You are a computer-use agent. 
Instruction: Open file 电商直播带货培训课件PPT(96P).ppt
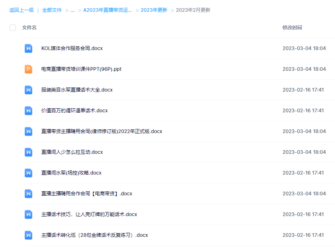click(x=81, y=69)
